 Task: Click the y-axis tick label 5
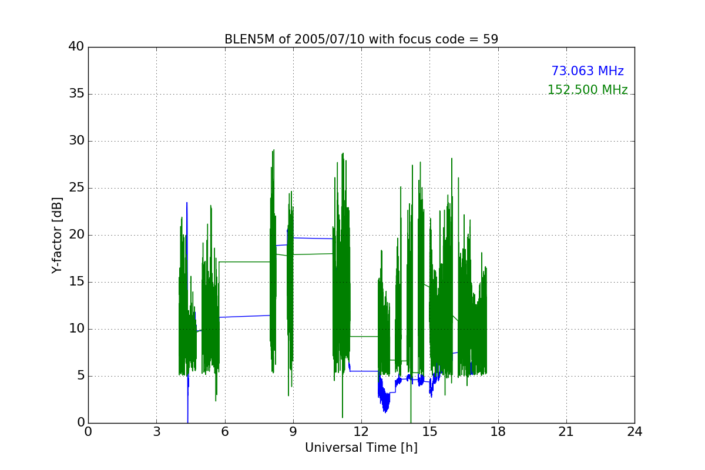[80, 376]
